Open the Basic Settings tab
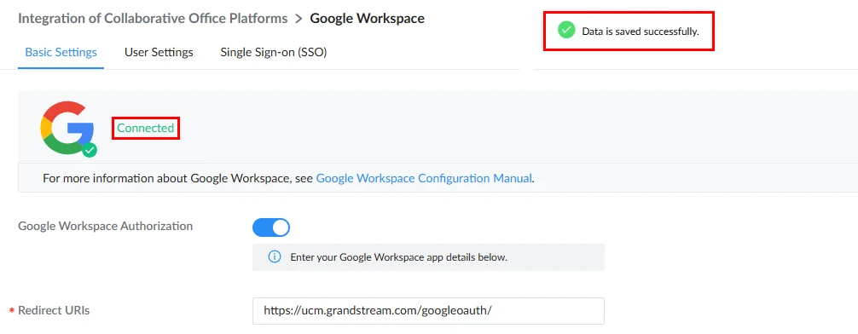The height and width of the screenshot is (334, 858). pos(61,53)
